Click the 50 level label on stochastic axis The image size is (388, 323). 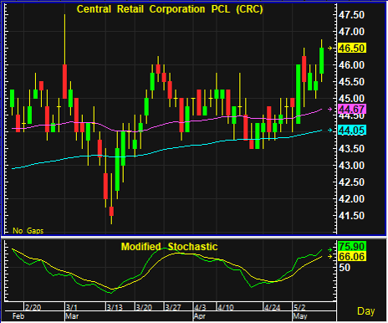[x=345, y=268]
